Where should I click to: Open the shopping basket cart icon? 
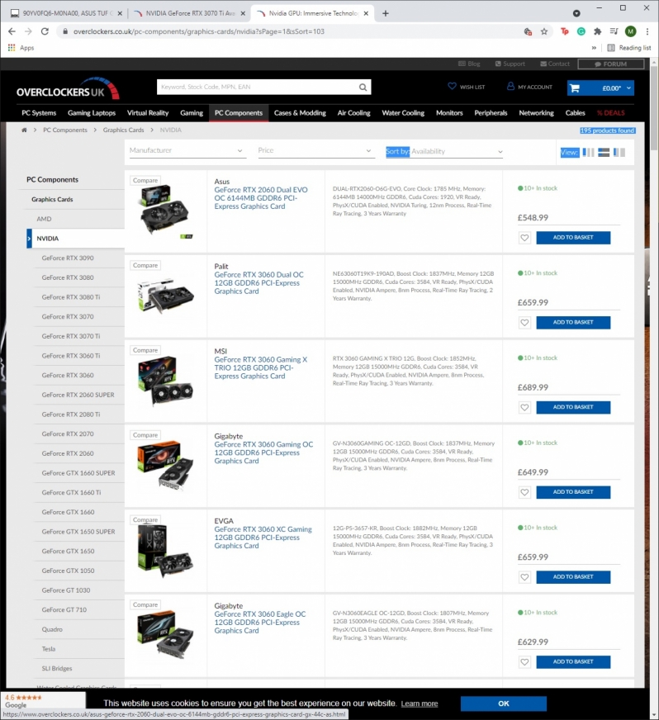[x=575, y=88]
